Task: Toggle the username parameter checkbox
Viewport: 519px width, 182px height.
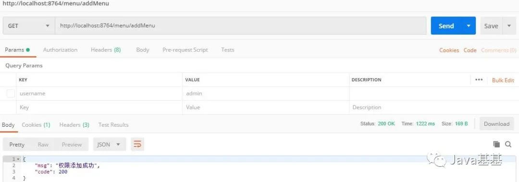Action: pyautogui.click(x=11, y=94)
